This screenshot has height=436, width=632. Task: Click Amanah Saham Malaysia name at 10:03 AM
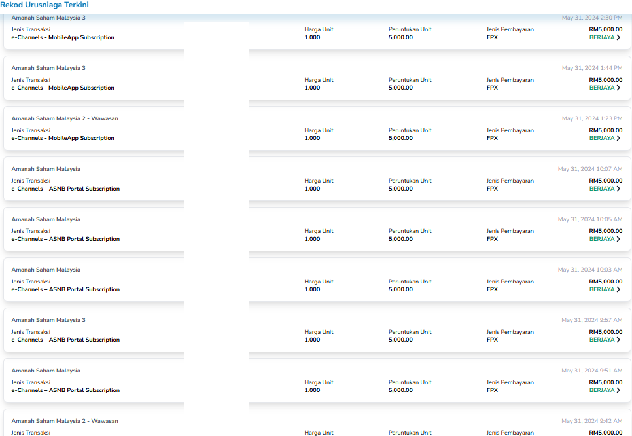(46, 270)
